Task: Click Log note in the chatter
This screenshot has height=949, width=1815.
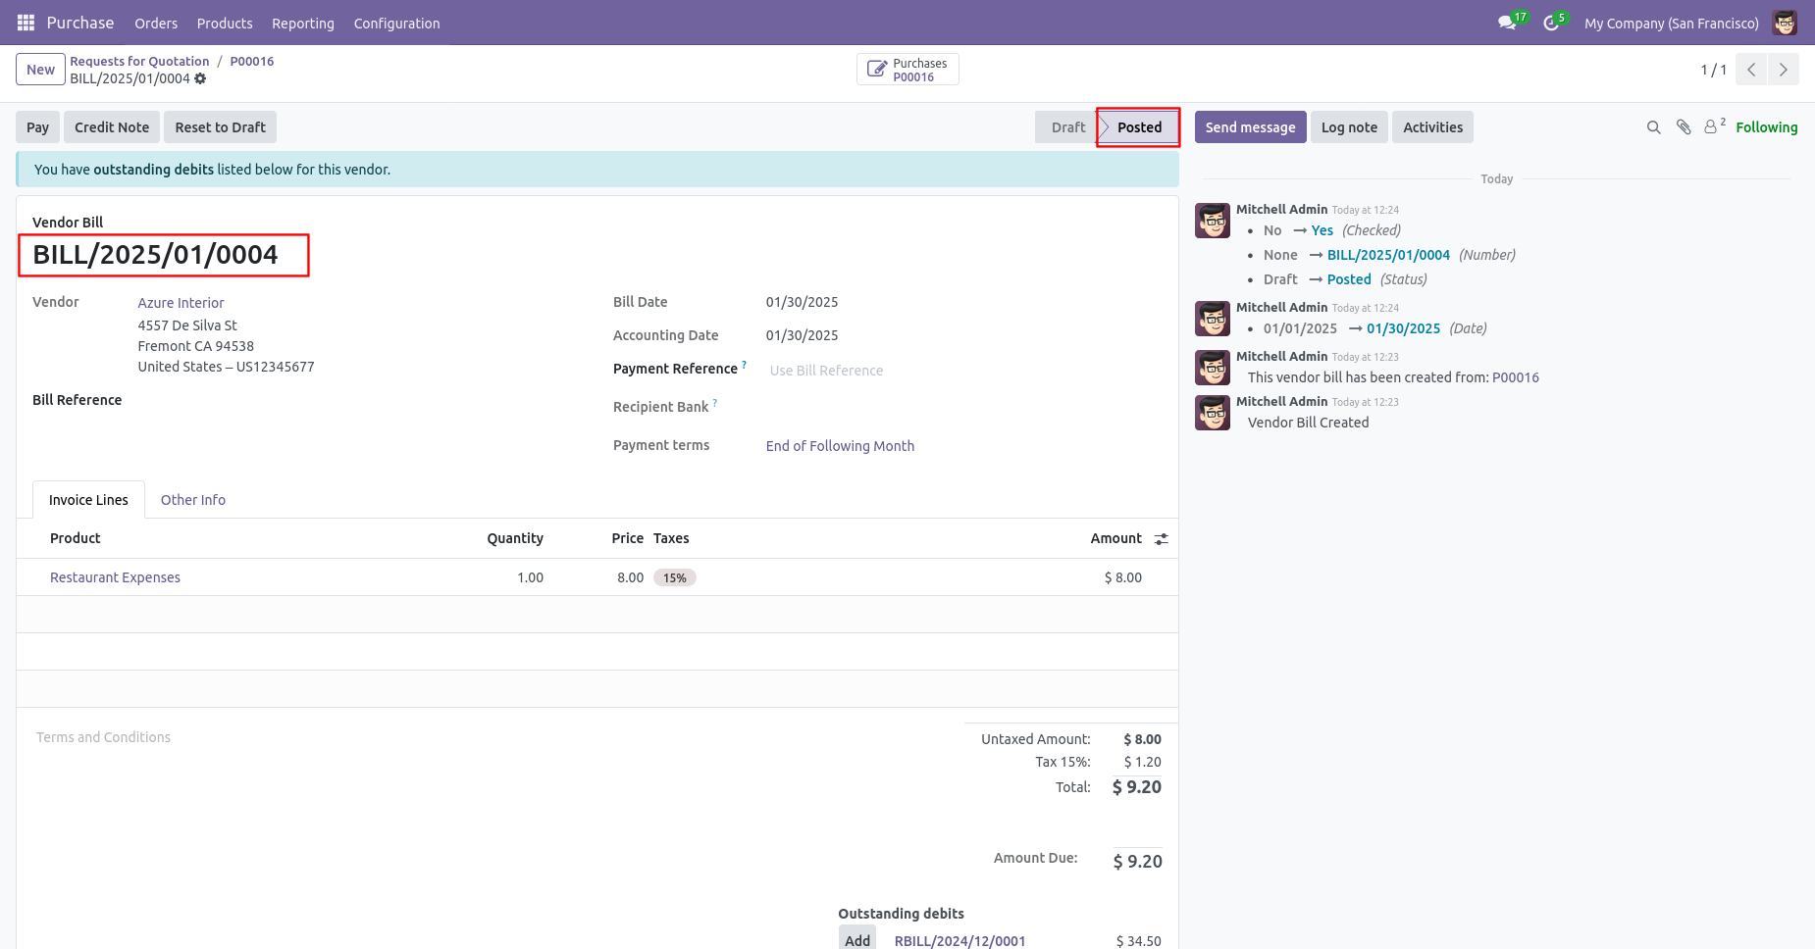Action: tap(1349, 127)
